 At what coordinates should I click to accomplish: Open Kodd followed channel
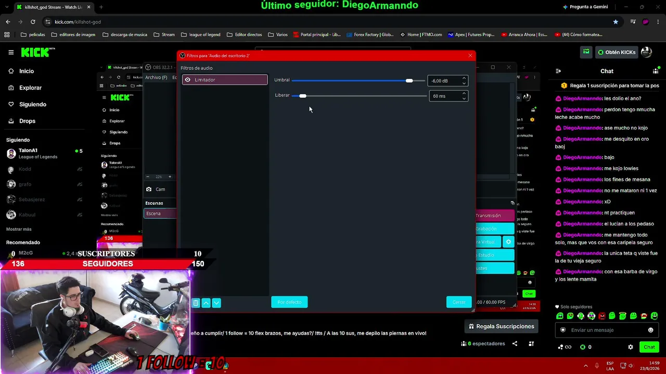click(45, 169)
